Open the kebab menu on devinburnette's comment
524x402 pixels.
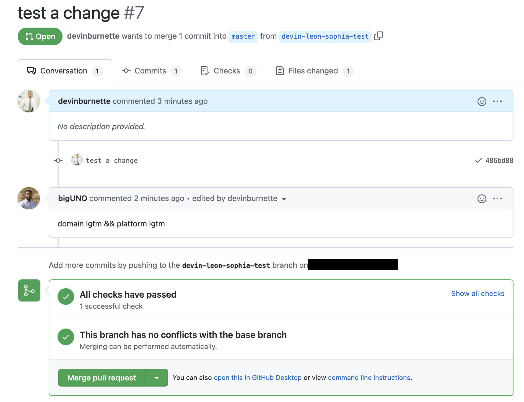pyautogui.click(x=497, y=101)
